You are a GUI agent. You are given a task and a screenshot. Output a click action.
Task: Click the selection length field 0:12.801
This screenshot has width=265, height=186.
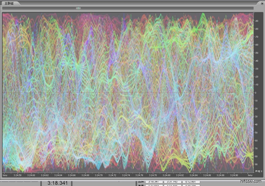point(190,182)
